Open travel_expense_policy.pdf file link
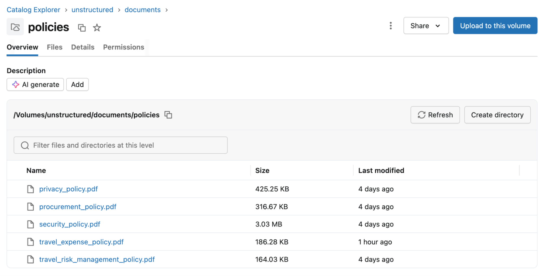Screen dimensions: 539x276 tap(81, 242)
